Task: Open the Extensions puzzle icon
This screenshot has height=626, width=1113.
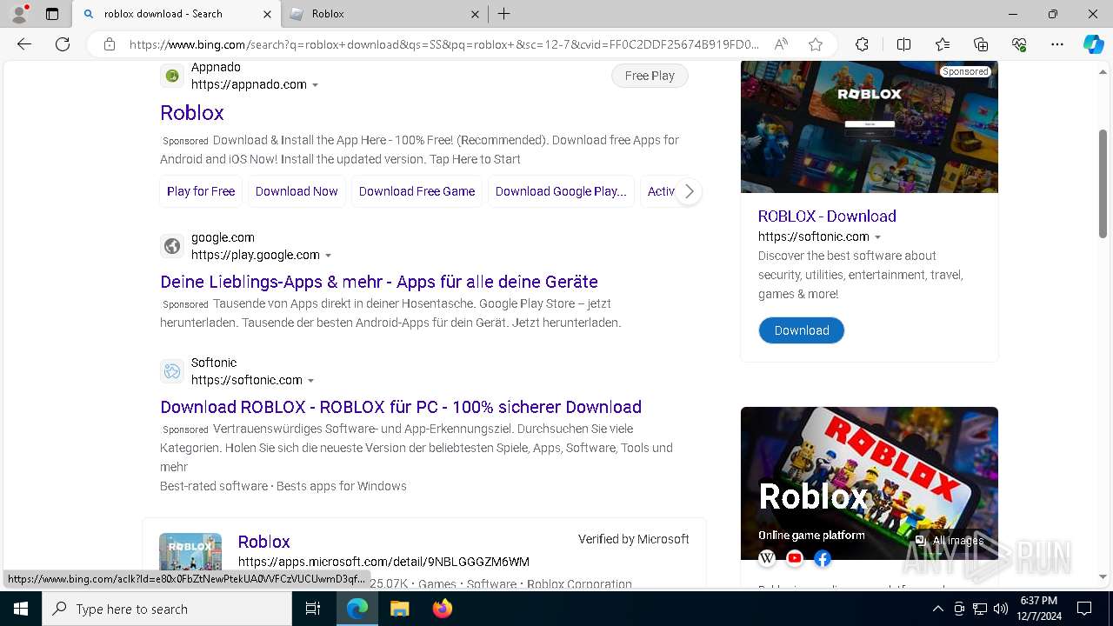Action: [x=862, y=44]
